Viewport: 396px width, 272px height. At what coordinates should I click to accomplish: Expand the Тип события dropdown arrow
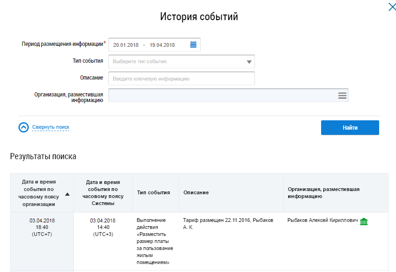249,62
